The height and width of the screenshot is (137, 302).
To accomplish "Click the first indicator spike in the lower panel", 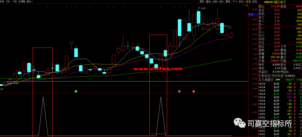I will 43,116.
